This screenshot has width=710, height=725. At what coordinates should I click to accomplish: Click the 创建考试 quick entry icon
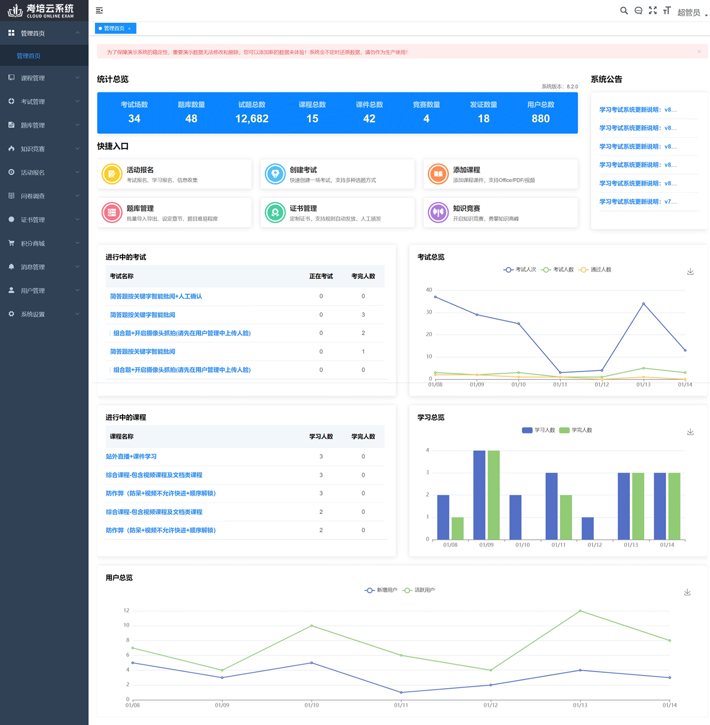[x=275, y=174]
